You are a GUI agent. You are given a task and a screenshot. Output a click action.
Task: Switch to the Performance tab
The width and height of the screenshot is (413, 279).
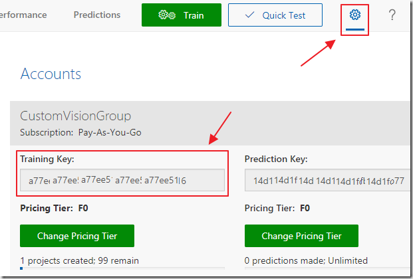tap(23, 15)
